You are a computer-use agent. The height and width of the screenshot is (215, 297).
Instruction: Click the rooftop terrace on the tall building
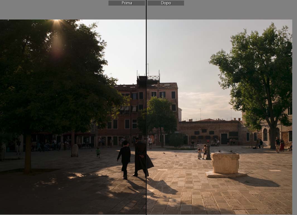[x=153, y=78]
